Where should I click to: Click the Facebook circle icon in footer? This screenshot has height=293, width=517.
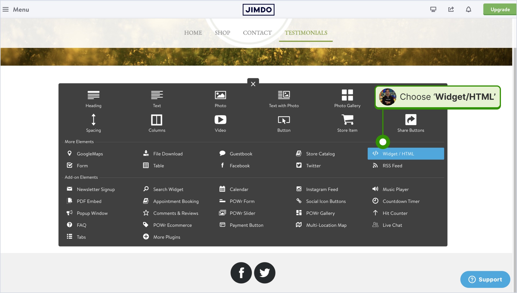(241, 273)
